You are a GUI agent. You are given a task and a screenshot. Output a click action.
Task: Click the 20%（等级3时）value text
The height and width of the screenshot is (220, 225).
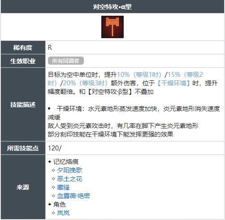coord(86,83)
